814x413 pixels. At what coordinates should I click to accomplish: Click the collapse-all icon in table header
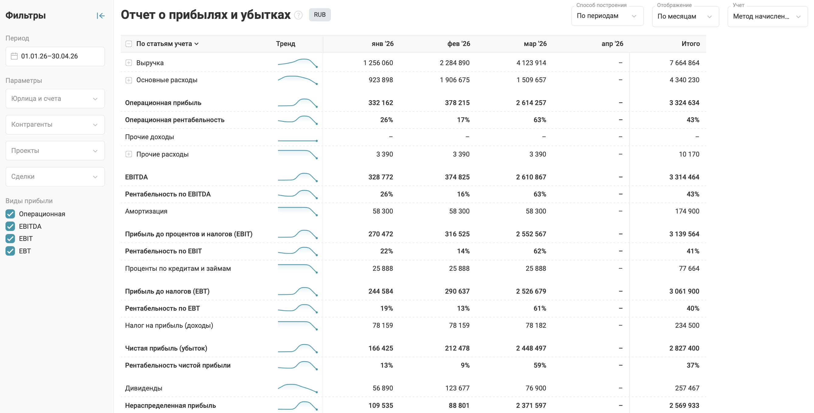coord(128,44)
